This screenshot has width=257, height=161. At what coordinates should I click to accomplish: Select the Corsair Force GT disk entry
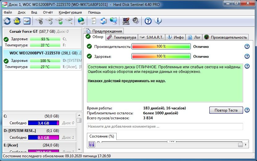pyautogui.click(x=42, y=38)
